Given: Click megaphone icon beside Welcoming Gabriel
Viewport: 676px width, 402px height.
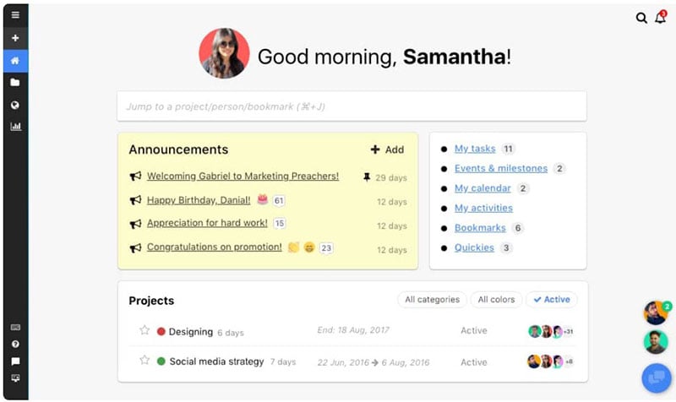Looking at the screenshot, I should [135, 177].
